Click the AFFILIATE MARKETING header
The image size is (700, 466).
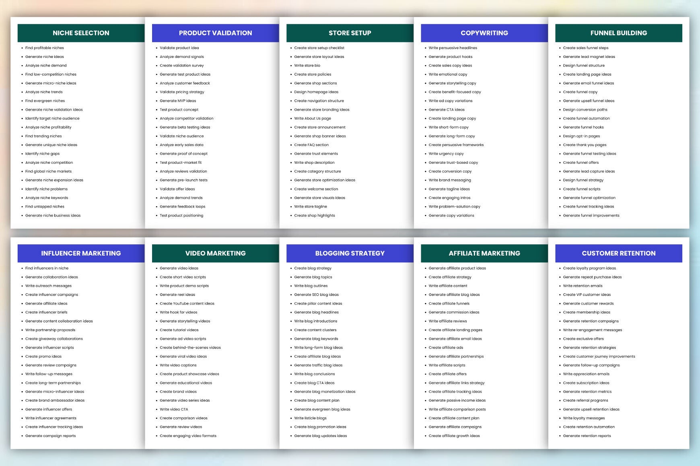484,253
